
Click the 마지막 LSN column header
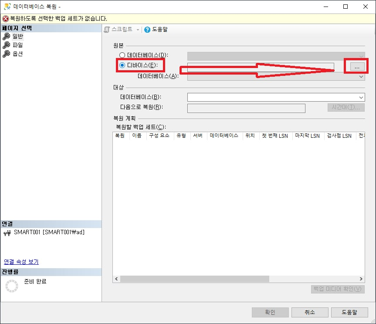click(x=308, y=136)
